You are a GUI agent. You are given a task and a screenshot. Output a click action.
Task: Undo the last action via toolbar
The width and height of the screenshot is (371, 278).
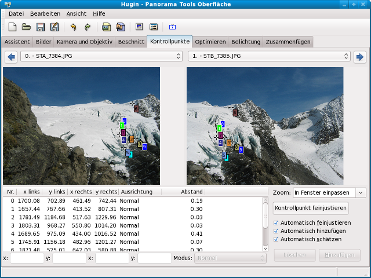[x=73, y=27]
